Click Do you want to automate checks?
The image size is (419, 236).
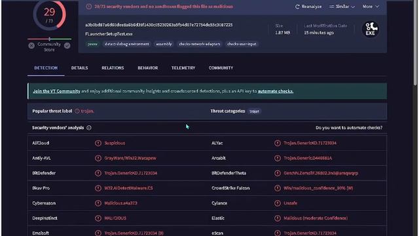(x=349, y=128)
